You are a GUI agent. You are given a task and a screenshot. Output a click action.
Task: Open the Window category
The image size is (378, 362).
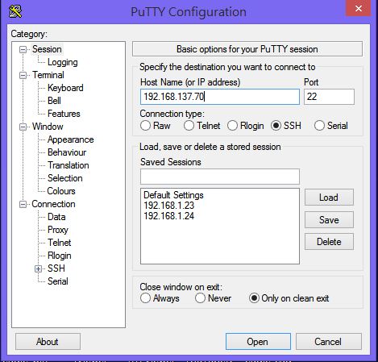coord(48,127)
